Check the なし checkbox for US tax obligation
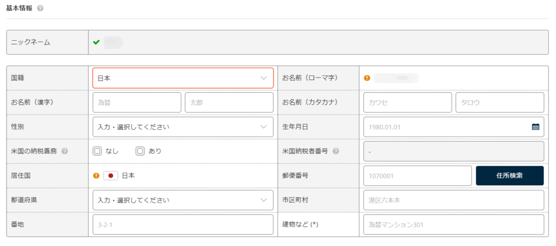This screenshot has height=246, width=556. [x=97, y=152]
